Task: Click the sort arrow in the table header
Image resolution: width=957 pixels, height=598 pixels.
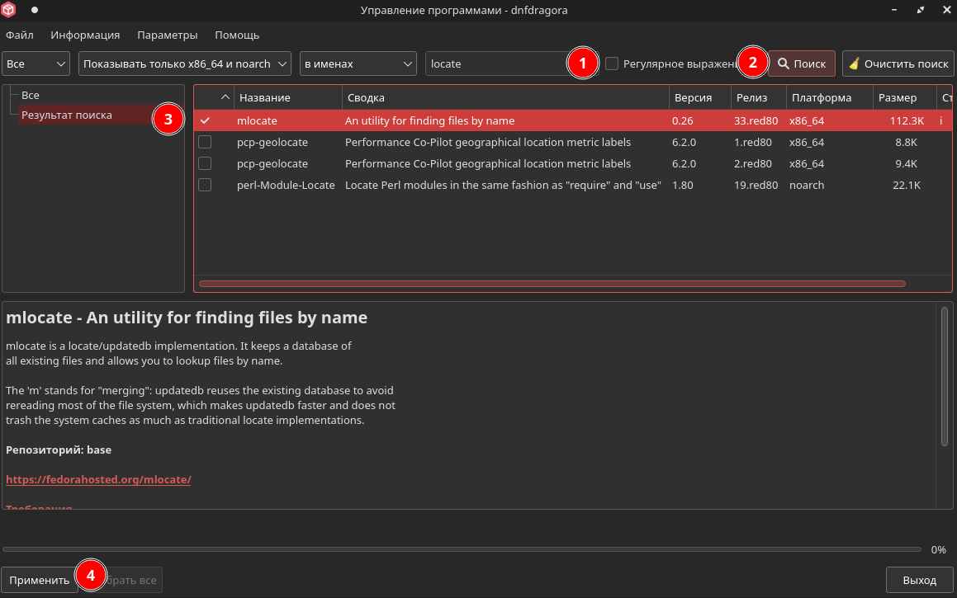Action: click(226, 97)
